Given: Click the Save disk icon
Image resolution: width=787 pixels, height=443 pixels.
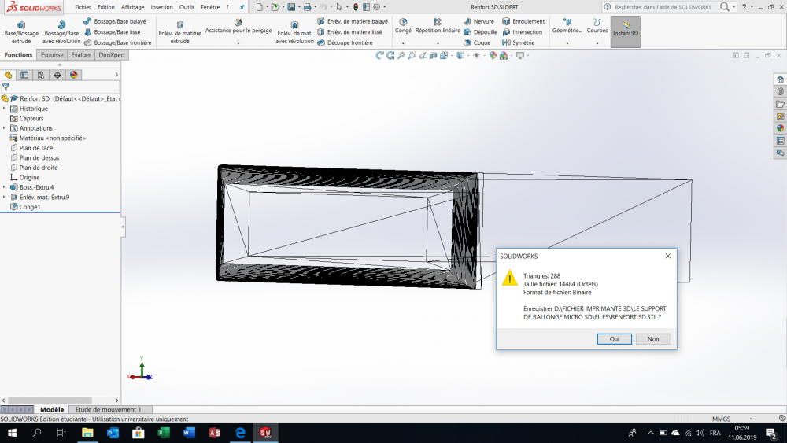Looking at the screenshot, I should 291,7.
